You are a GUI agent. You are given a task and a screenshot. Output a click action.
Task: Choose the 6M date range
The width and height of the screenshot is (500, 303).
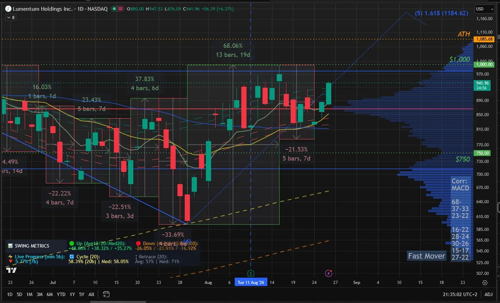(x=50, y=294)
